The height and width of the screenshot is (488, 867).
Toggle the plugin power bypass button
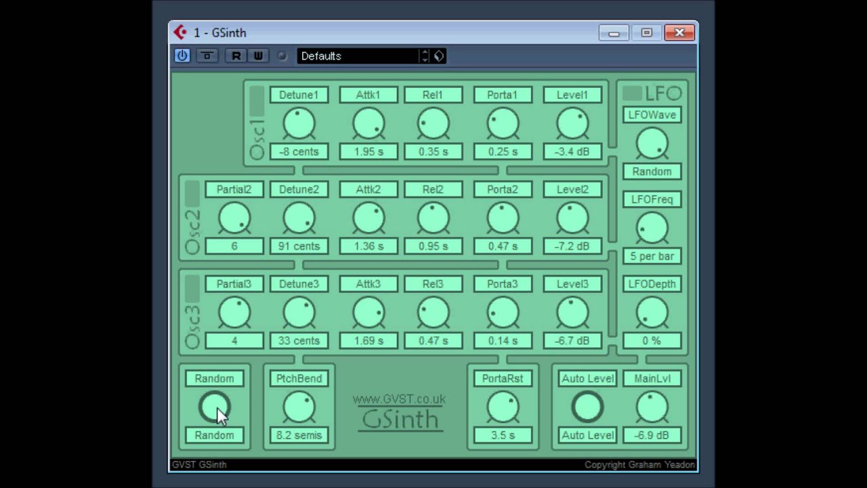tap(182, 56)
